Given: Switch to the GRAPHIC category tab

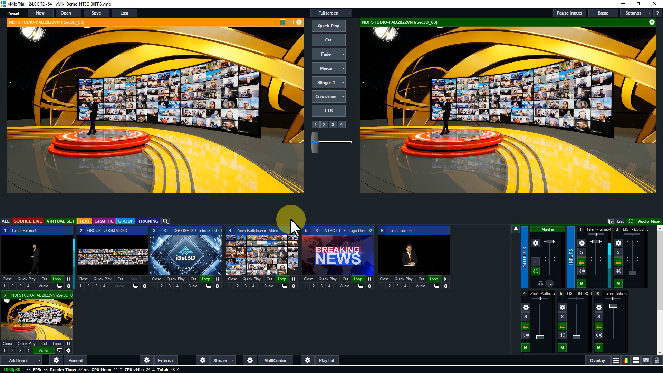Looking at the screenshot, I should pyautogui.click(x=104, y=221).
